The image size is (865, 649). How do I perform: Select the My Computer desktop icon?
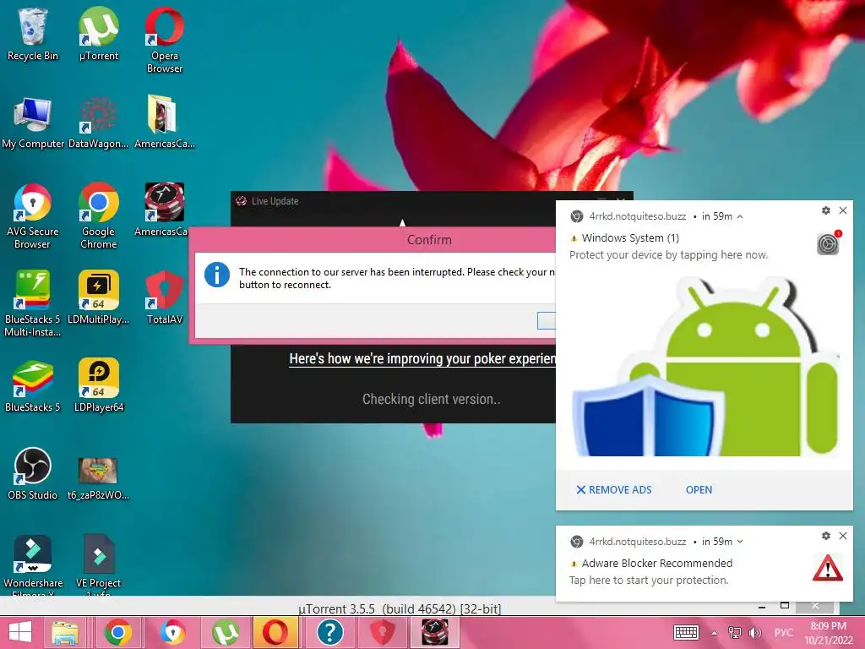(x=33, y=123)
